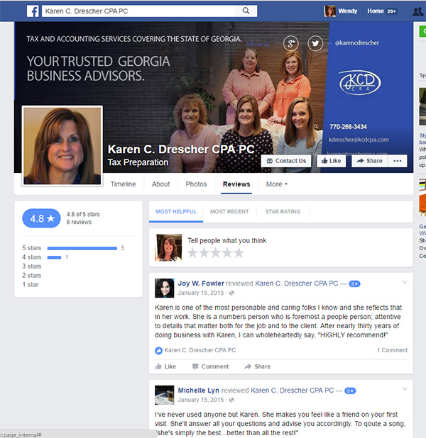Click the 5-star badge on Joy's review
Screen dimensions: 426x438
coord(354,283)
